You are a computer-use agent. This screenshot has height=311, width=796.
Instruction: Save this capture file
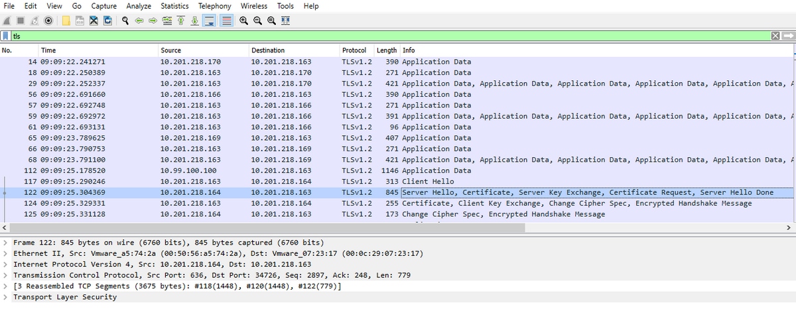[x=80, y=21]
